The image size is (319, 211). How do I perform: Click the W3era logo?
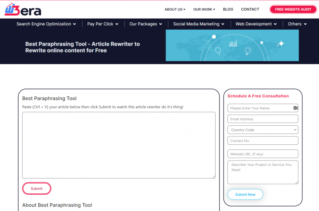point(23,10)
